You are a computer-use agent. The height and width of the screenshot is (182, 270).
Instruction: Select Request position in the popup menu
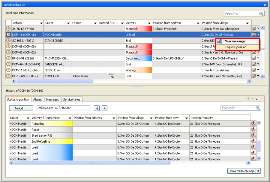click(235, 47)
